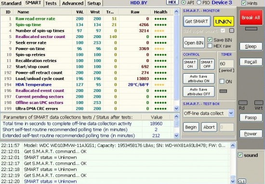
Task: Click the Power button
Action: coord(251,134)
